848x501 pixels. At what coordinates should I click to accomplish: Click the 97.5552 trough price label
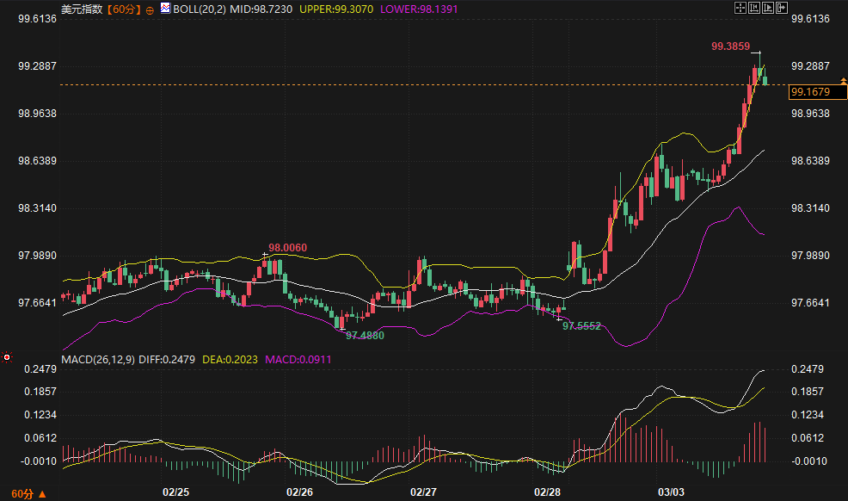click(x=581, y=326)
